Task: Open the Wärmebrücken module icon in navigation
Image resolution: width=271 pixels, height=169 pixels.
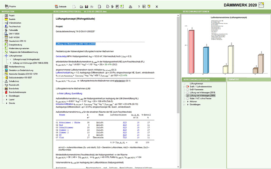Action: (x=6, y=23)
